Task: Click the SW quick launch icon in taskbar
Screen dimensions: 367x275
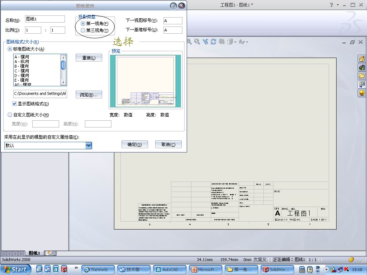Action: point(64,269)
